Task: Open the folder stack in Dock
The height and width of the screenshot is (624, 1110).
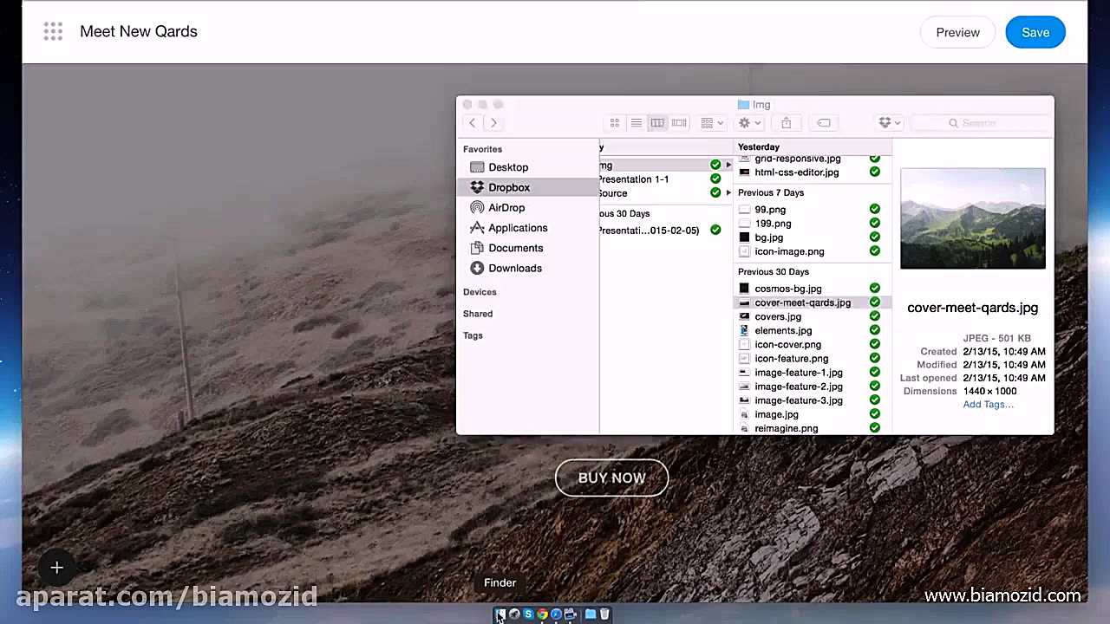Action: point(591,614)
